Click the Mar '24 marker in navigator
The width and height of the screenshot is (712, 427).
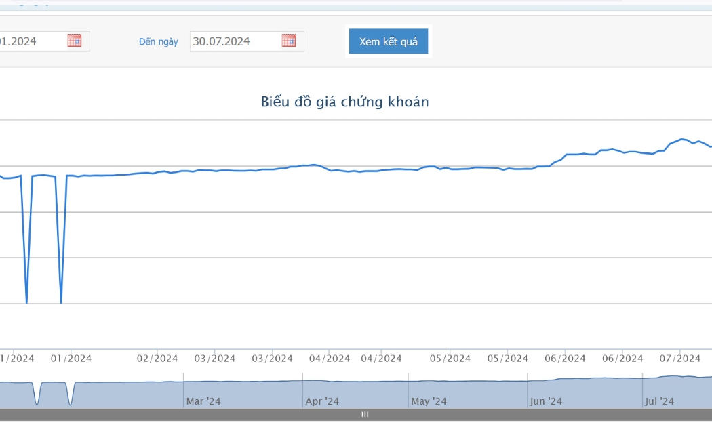point(203,401)
